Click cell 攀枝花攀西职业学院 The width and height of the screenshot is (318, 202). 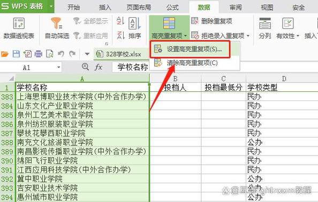(82, 133)
